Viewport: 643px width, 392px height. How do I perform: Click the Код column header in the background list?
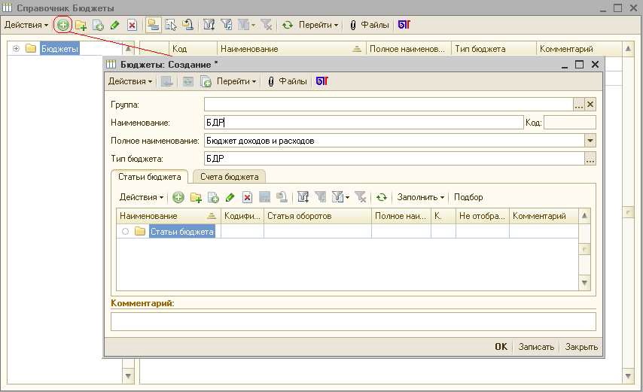(x=193, y=49)
